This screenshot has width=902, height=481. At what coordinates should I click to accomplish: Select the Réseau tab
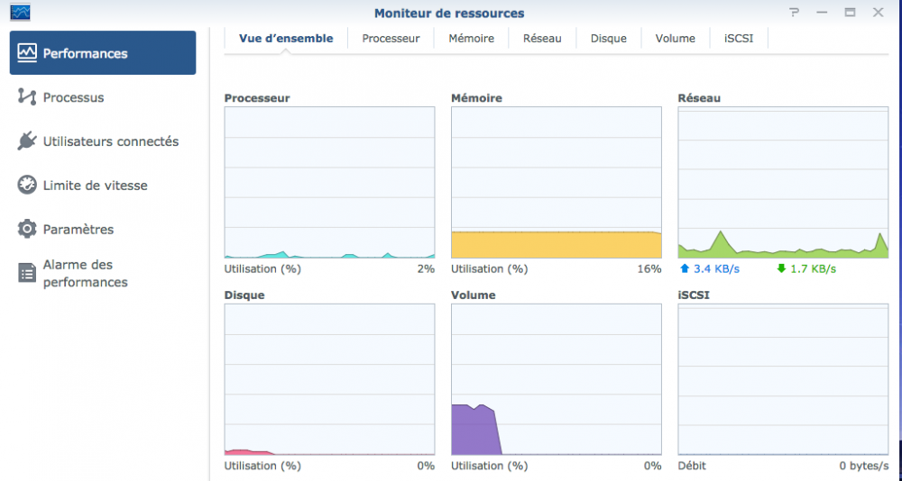542,39
